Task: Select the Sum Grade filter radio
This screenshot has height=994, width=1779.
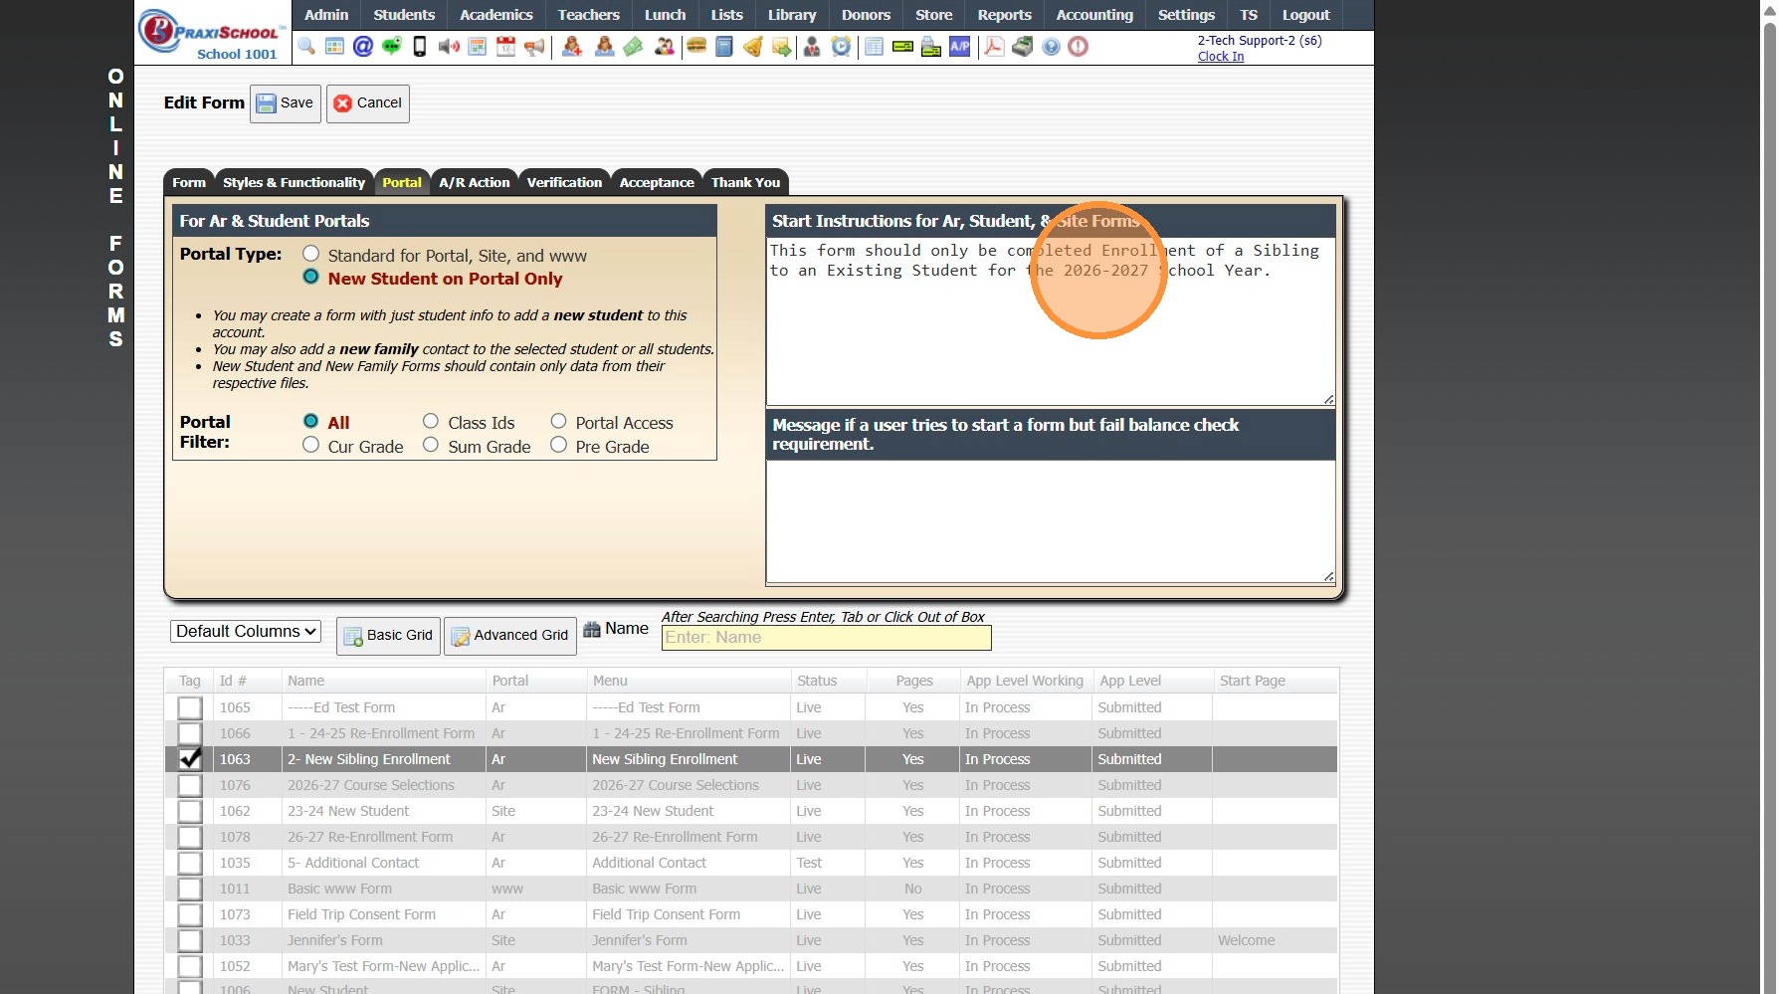Action: 431,445
